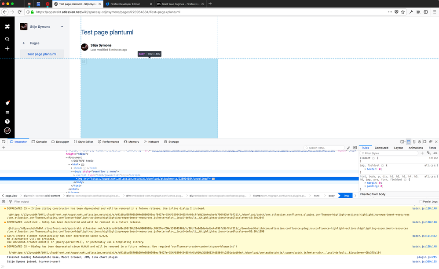
Task: Toggle pseudo-class panel icon
Action: point(428,153)
